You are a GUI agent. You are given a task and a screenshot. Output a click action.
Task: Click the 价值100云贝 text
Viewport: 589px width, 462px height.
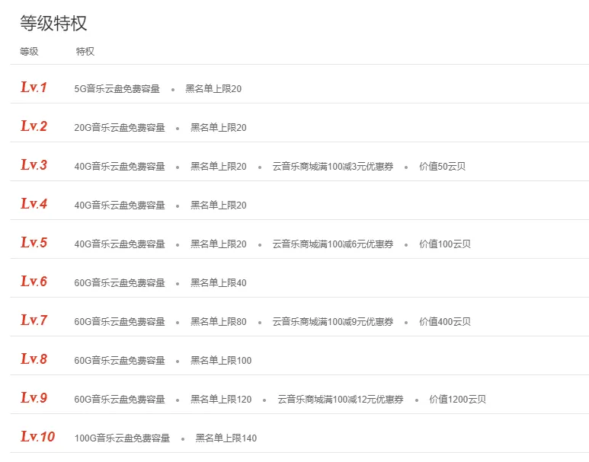coord(445,244)
